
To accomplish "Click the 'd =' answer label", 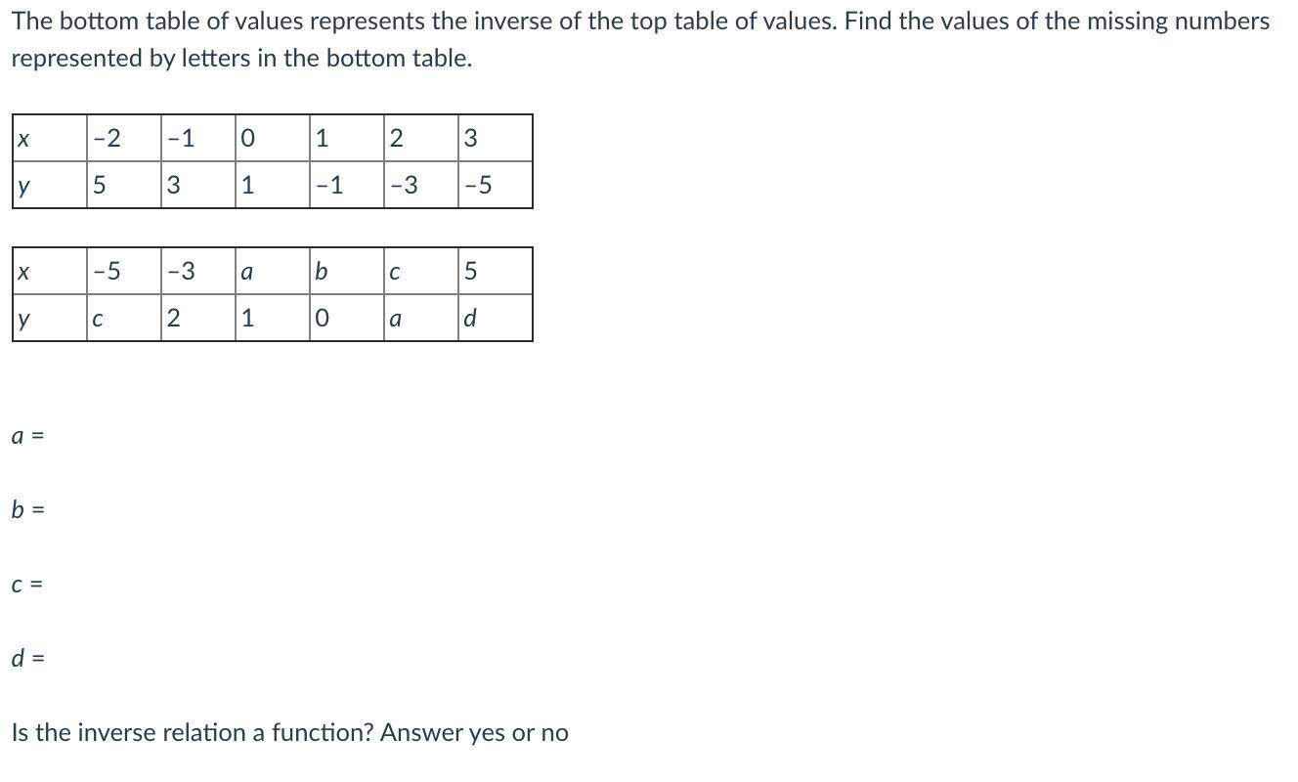I will coord(27,658).
